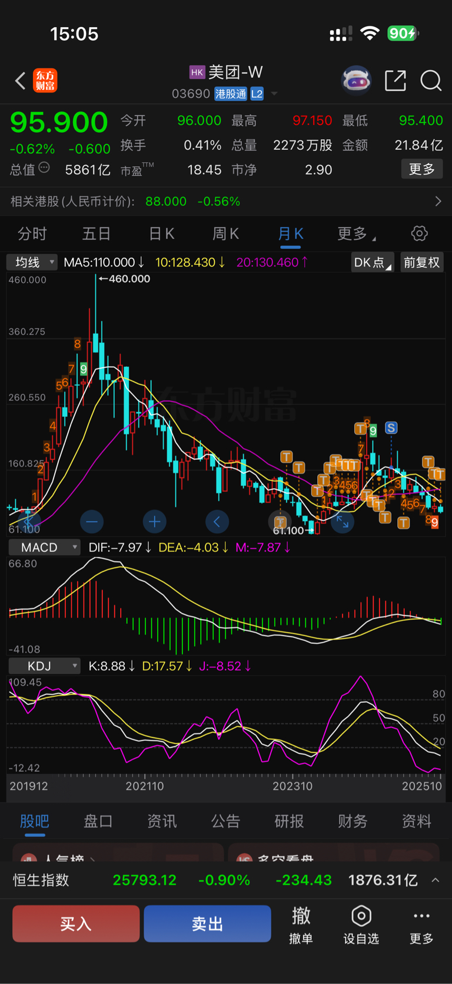Open the DK点 indicator selector
Viewport: 452px width, 984px height.
click(373, 262)
